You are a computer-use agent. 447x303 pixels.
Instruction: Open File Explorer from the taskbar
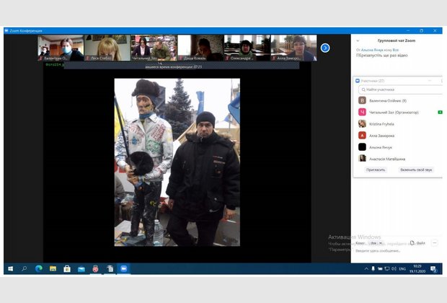pos(53,268)
